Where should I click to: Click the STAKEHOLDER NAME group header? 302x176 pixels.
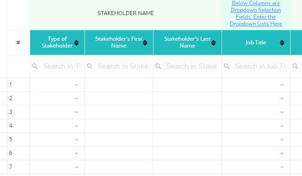point(126,13)
